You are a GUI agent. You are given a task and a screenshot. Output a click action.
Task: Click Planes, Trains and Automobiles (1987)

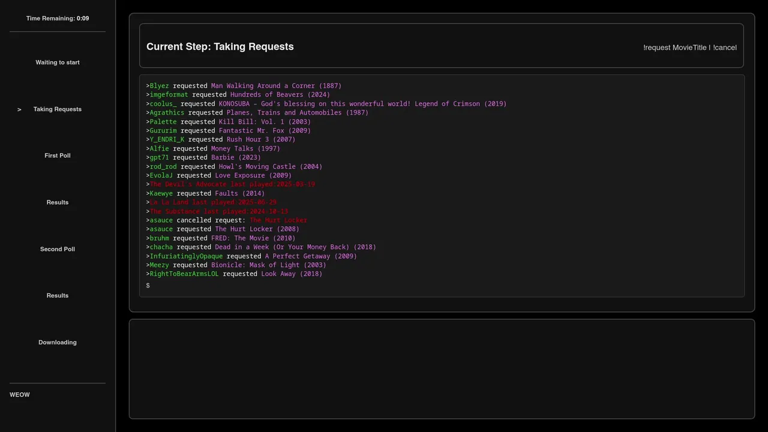coord(298,113)
